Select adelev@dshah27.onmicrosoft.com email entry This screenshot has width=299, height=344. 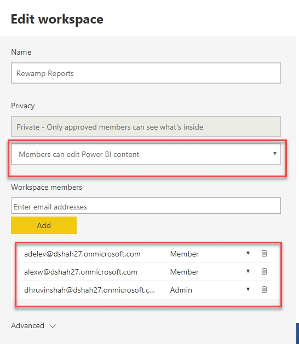point(82,254)
